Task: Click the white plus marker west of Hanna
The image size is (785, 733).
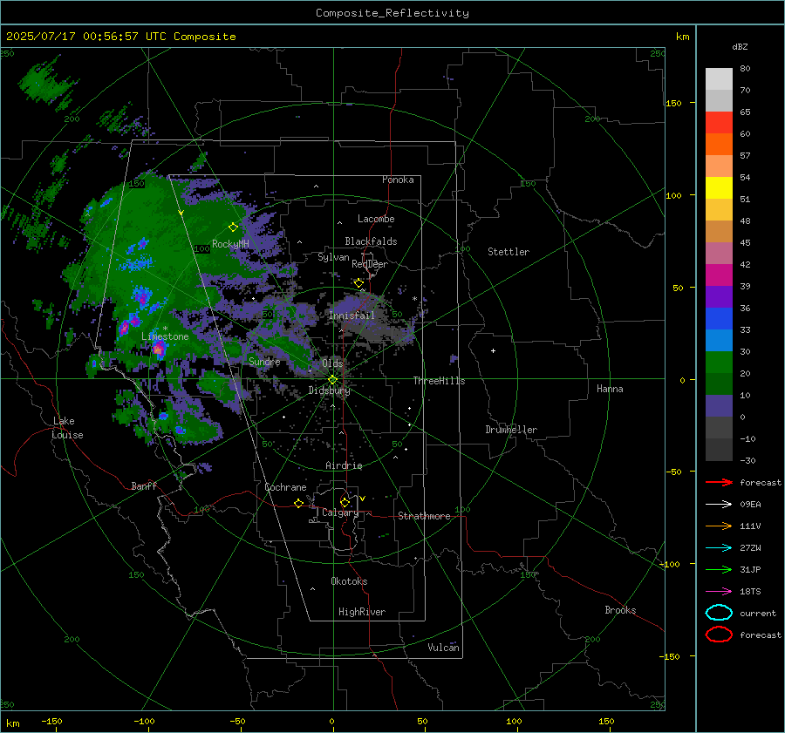Action: tap(493, 350)
